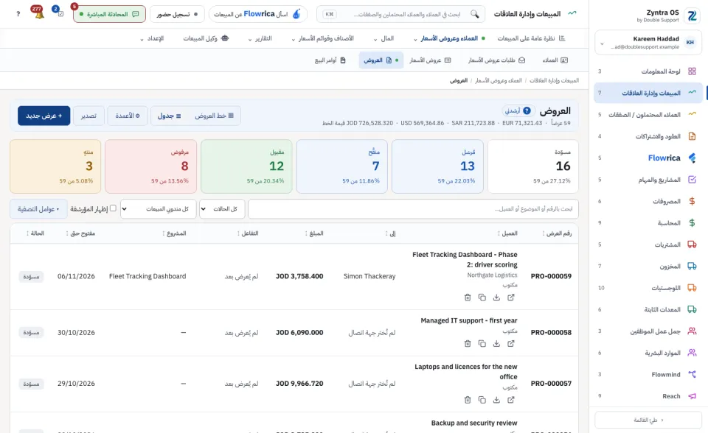708x433 pixels.
Task: Click تسجيل حضور check-in button
Action: click(x=177, y=14)
